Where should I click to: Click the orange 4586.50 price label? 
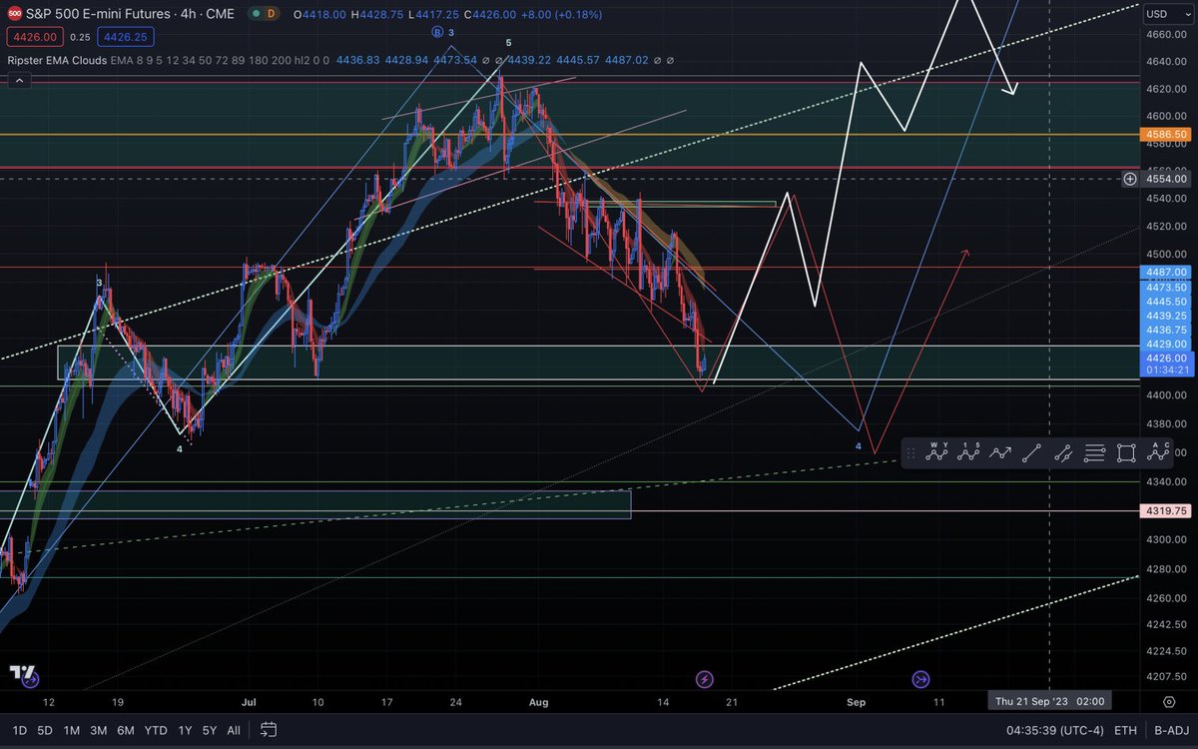[1165, 134]
